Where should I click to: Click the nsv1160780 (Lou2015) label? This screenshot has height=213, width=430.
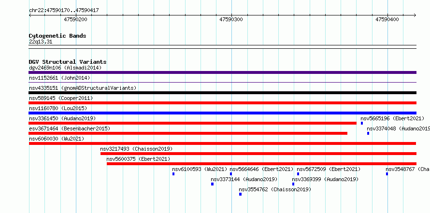point(58,108)
